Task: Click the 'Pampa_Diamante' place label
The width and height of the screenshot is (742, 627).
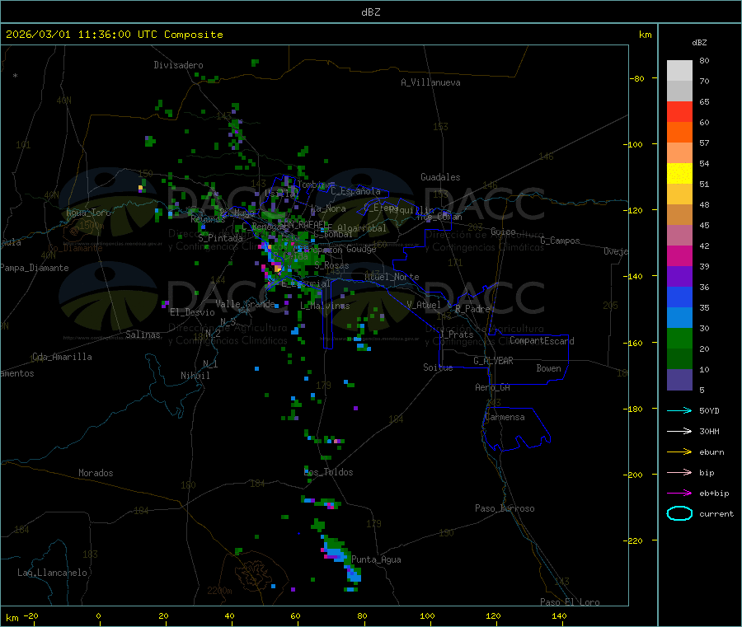Action: [x=34, y=268]
